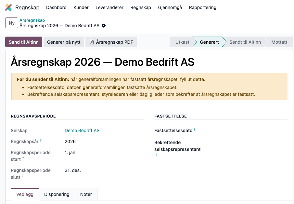
Task: Show help tooltip for Regnskapsår
Action: click(x=41, y=140)
